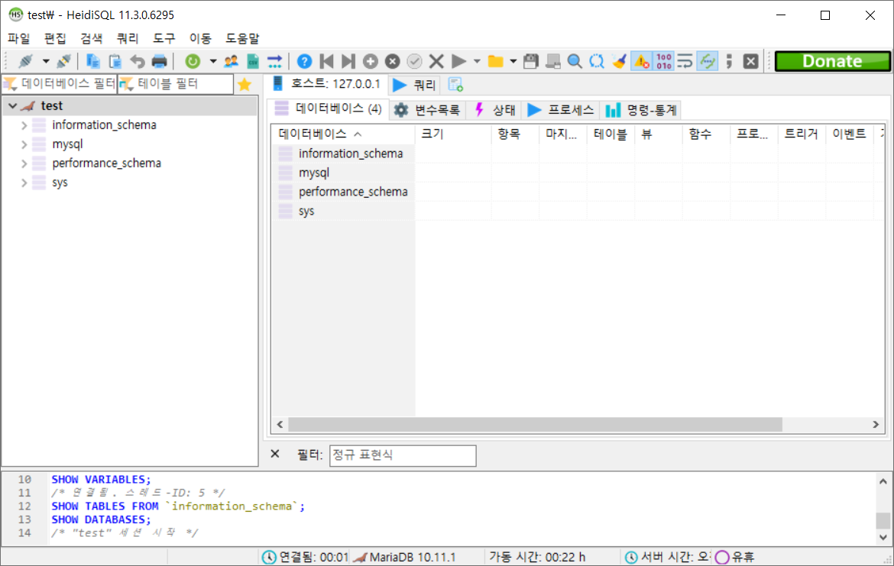
Task: Collapse the test session tree node
Action: [12, 106]
